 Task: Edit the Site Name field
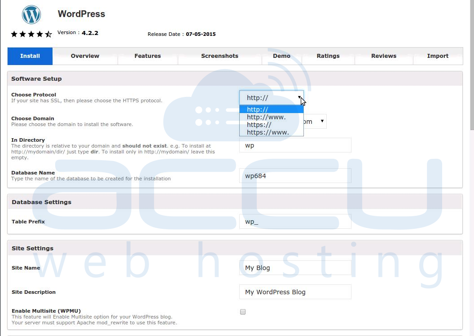(295, 268)
